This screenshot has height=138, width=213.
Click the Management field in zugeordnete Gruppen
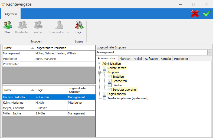152,52
